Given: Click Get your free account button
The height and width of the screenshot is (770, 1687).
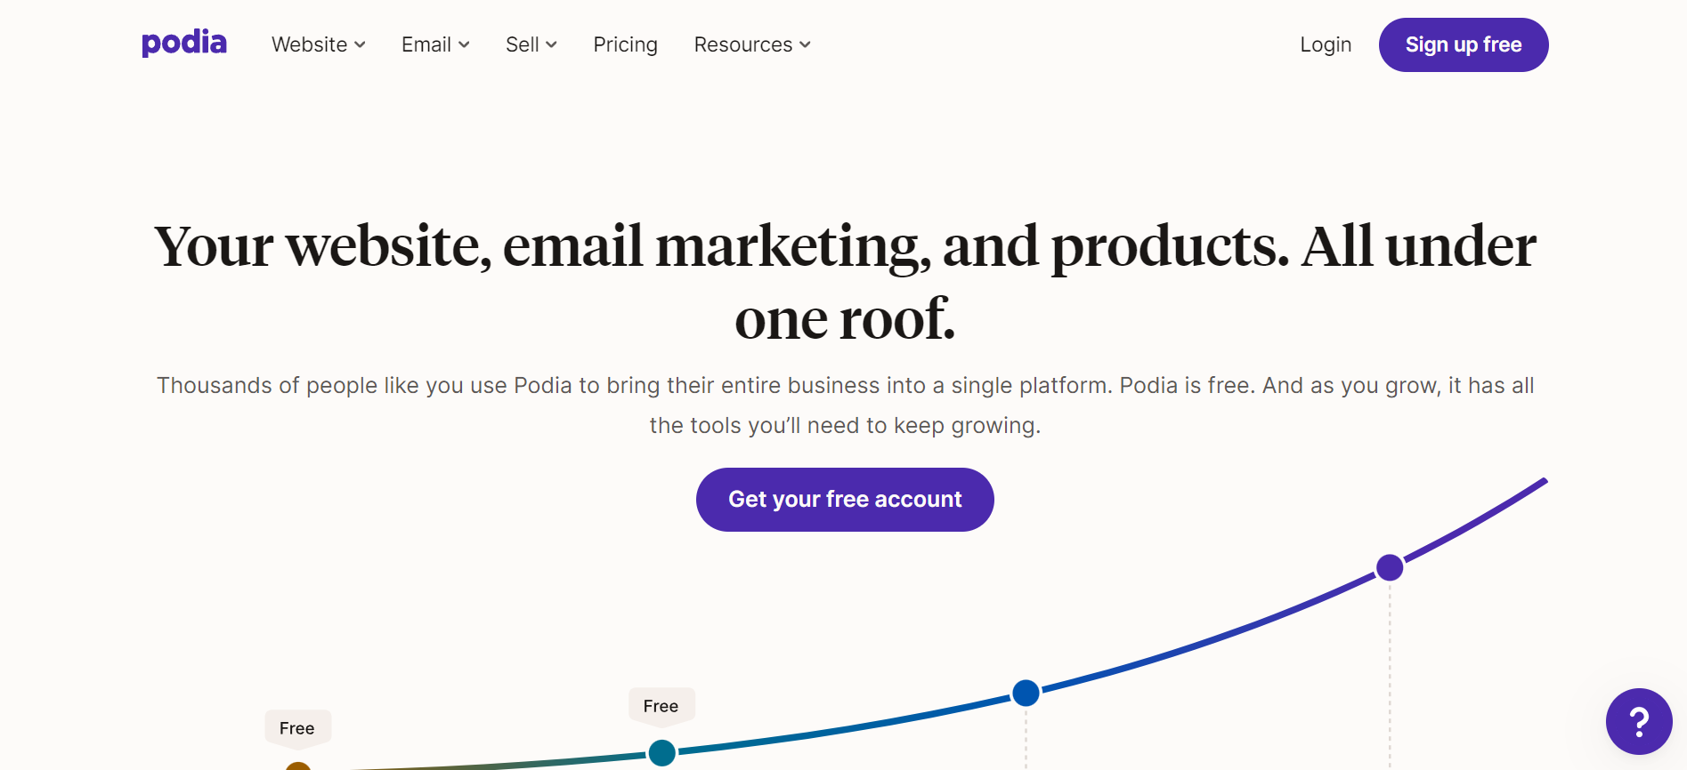Looking at the screenshot, I should pyautogui.click(x=845, y=500).
